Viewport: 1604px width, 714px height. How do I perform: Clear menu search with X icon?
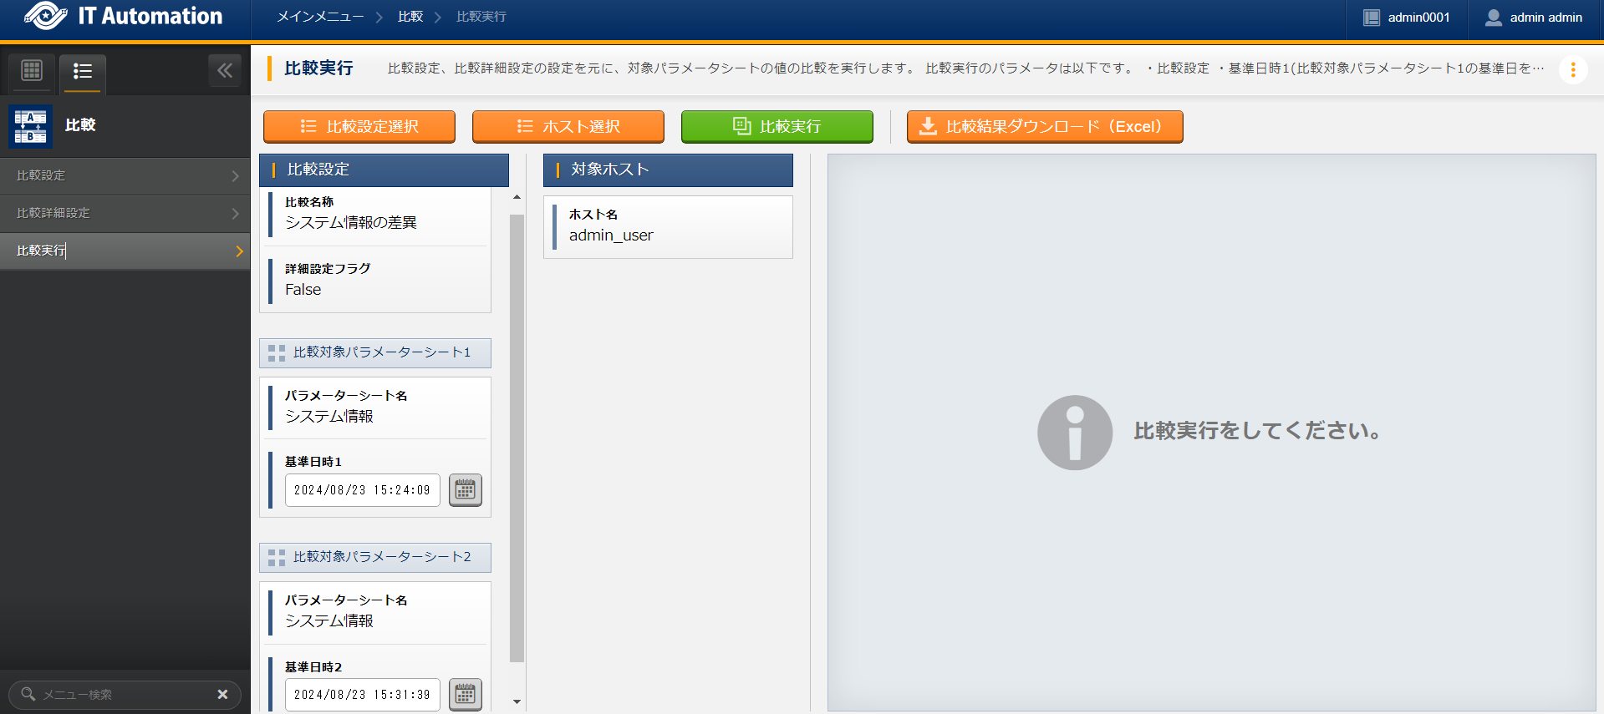222,694
